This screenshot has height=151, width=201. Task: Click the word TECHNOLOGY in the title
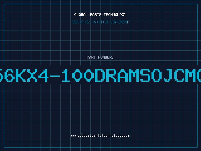(x=115, y=15)
